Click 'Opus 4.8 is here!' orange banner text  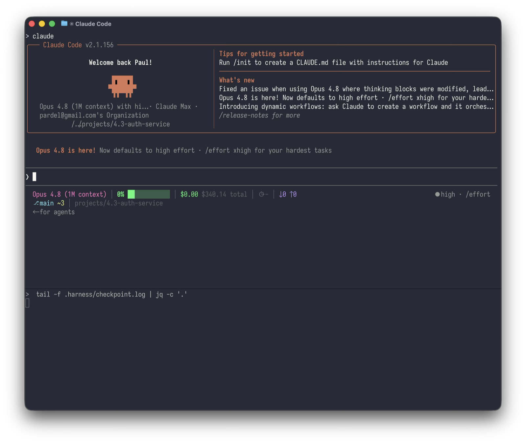tap(66, 150)
